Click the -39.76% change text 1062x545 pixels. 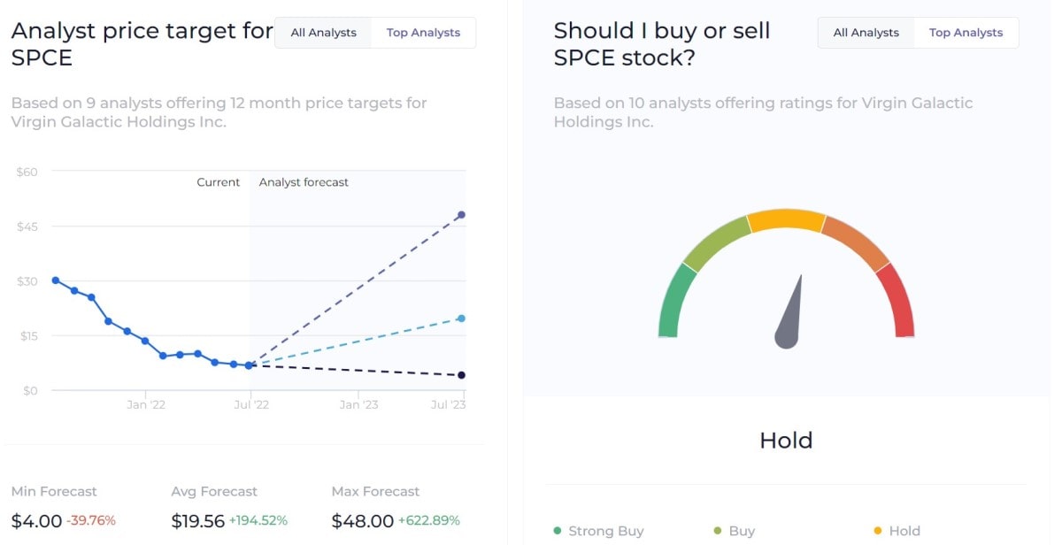tap(91, 520)
